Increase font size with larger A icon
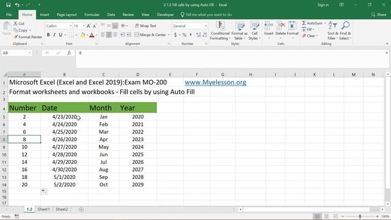 click(x=89, y=26)
